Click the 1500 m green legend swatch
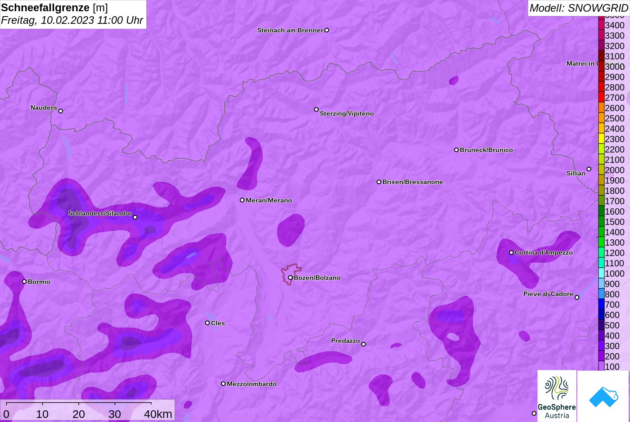The width and height of the screenshot is (630, 422). point(601,221)
